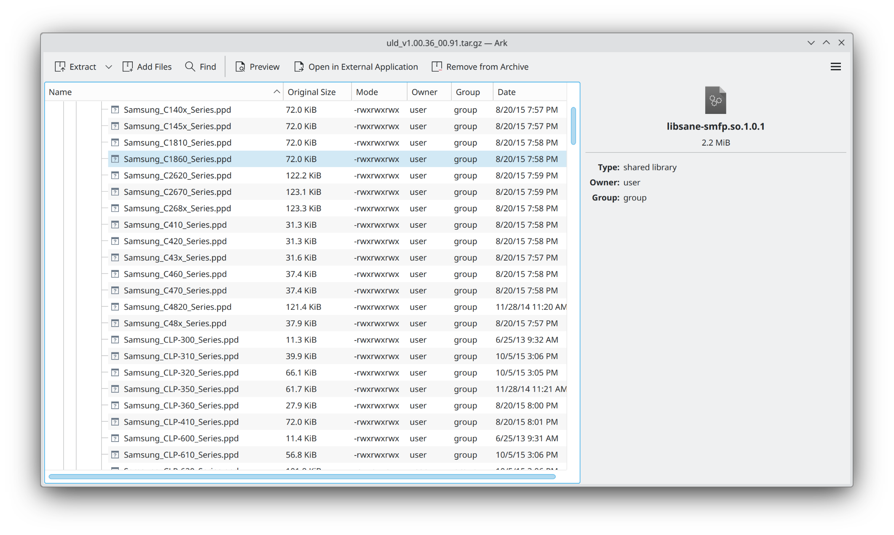The height and width of the screenshot is (535, 894).
Task: Click the Add Files icon
Action: [128, 67]
